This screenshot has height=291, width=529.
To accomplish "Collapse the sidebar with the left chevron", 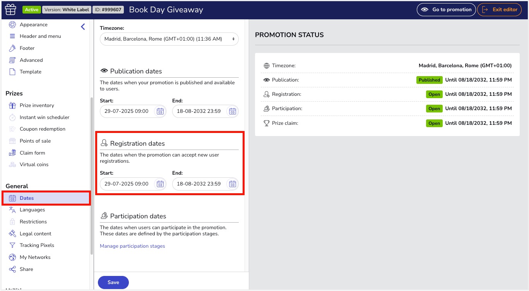I will 83,27.
